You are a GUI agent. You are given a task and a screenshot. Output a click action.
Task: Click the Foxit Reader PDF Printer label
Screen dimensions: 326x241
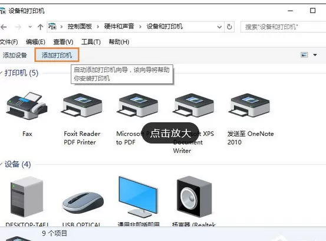coord(82,138)
